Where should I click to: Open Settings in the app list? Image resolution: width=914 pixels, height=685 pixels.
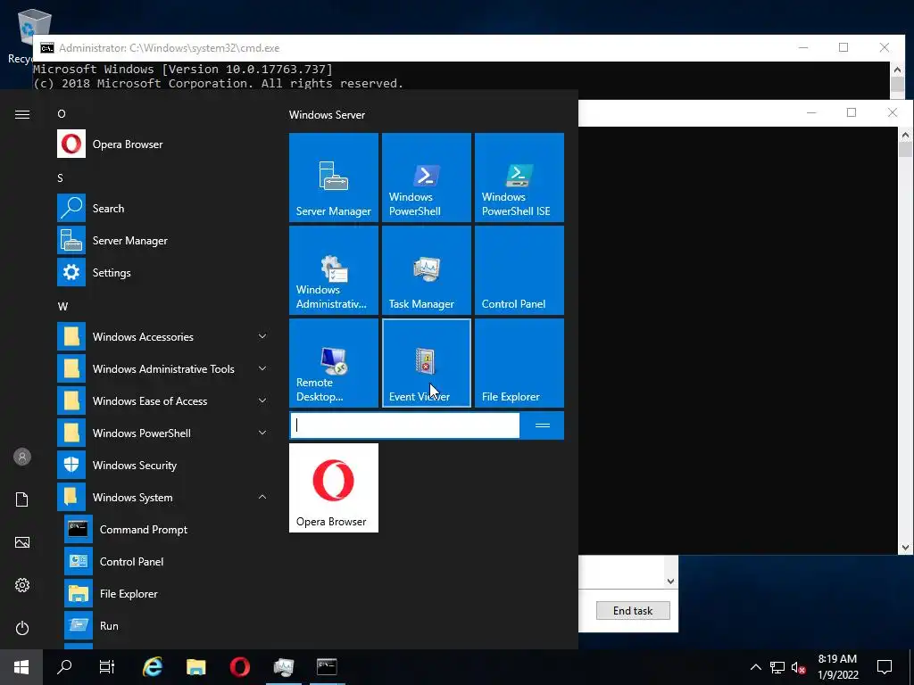[x=163, y=272]
